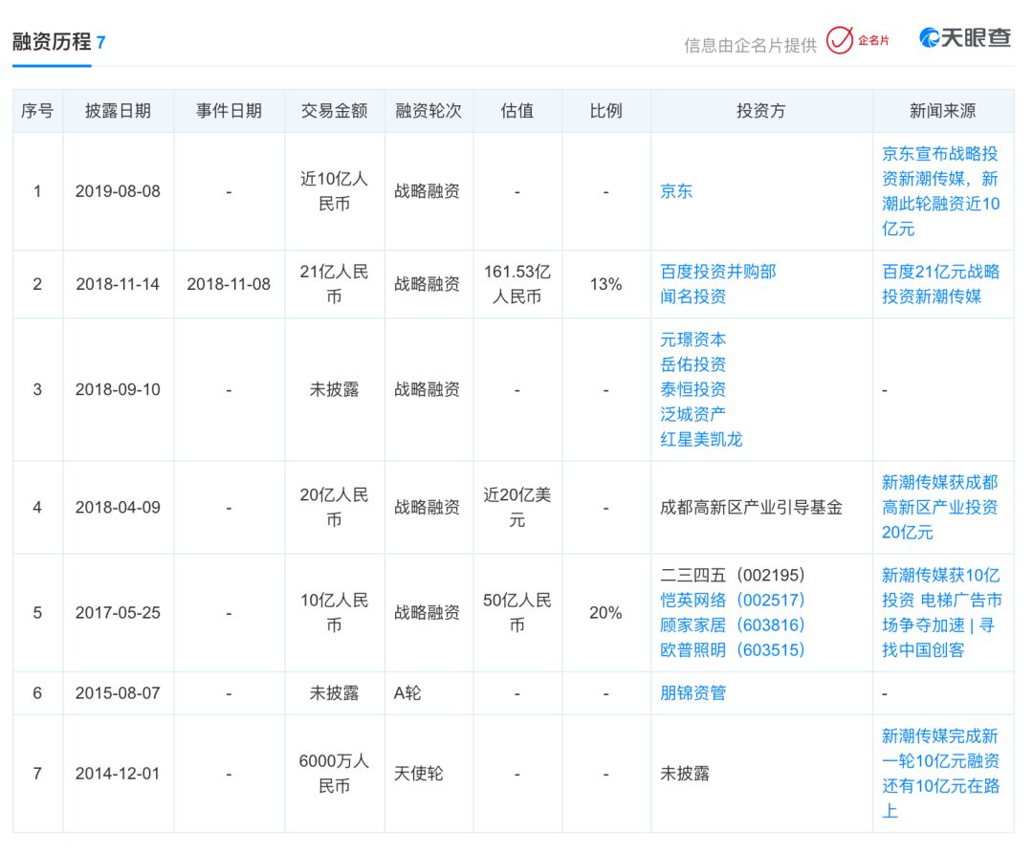Screen dimensions: 1033x854
Task: Open the 京东 investor link
Action: tap(676, 191)
